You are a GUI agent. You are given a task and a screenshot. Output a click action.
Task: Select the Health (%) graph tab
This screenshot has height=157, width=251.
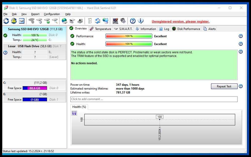pos(79,107)
